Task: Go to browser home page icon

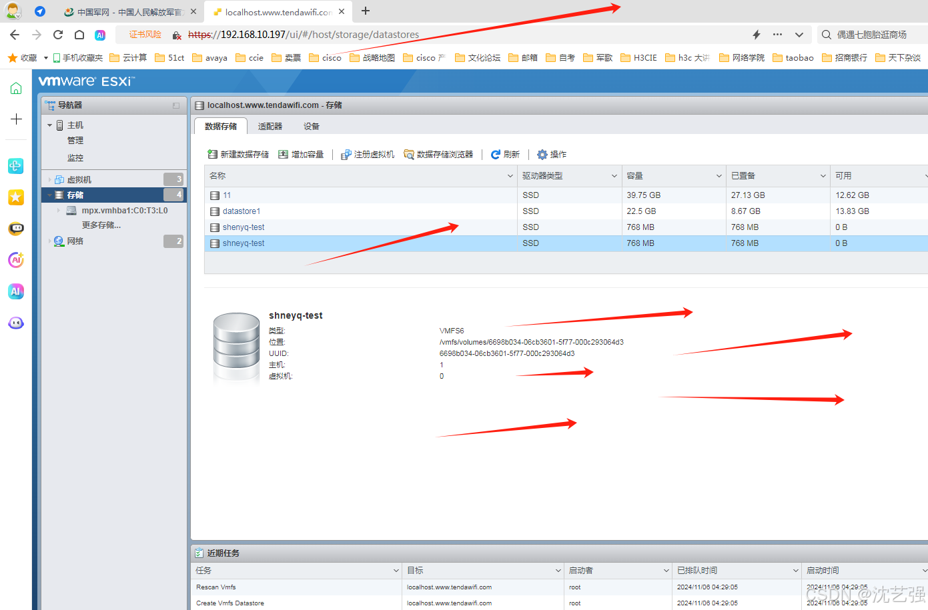Action: click(79, 35)
